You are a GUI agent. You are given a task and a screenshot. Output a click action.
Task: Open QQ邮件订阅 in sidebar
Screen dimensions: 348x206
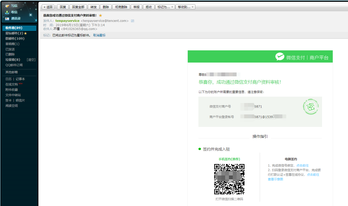[x=14, y=65]
